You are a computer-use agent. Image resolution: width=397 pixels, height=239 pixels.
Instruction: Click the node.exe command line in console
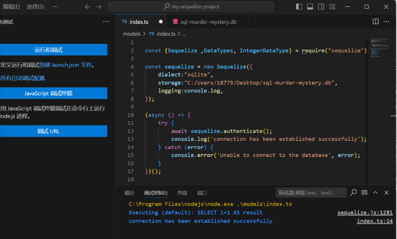pyautogui.click(x=210, y=204)
